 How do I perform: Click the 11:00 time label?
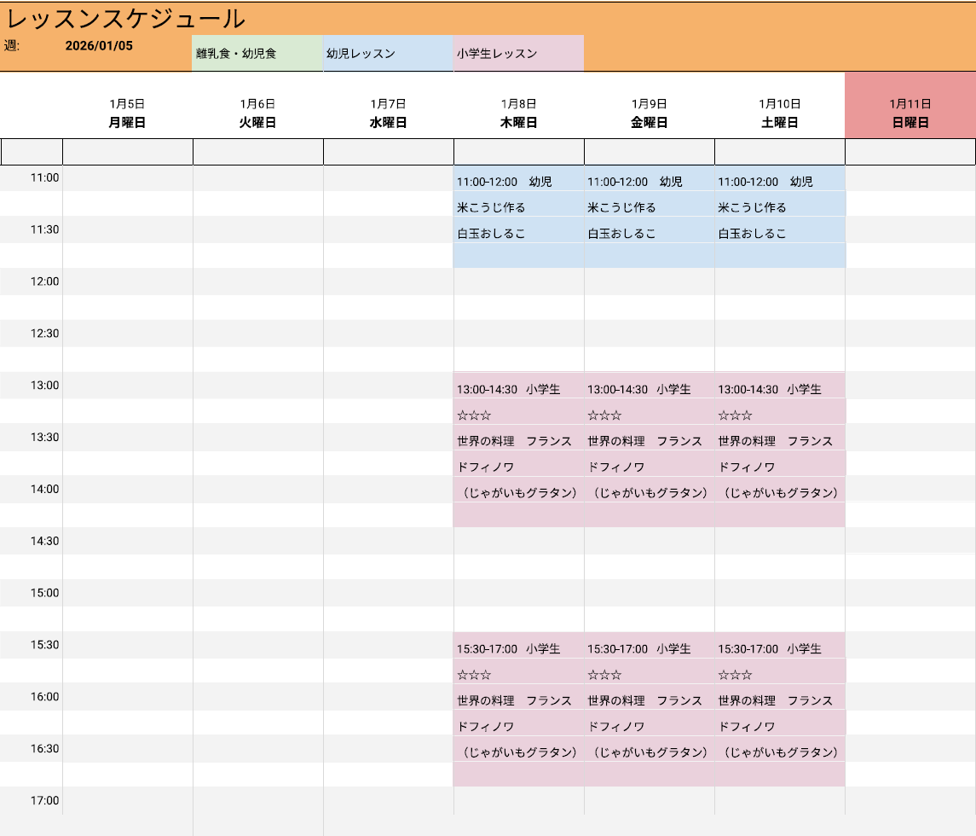[x=44, y=178]
